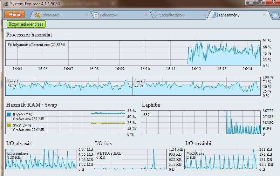Click the '589' page fault value
The image size is (280, 176).
pyautogui.click(x=146, y=115)
